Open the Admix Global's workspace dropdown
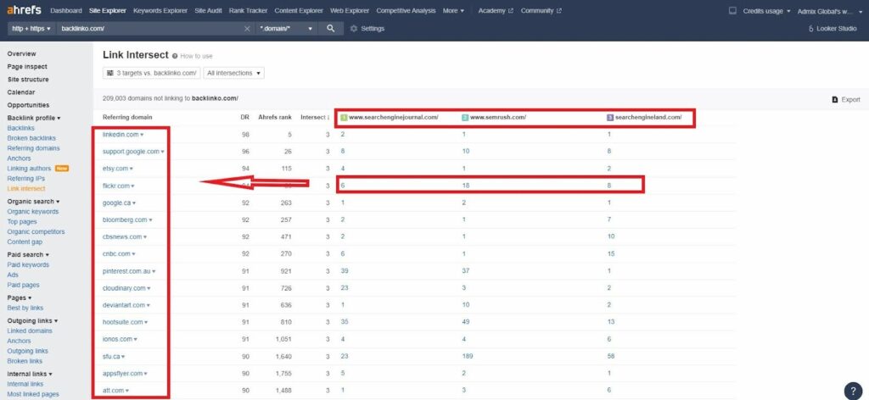Image resolution: width=869 pixels, height=400 pixels. (x=828, y=10)
